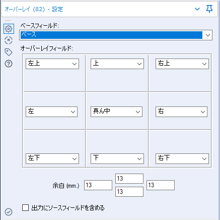The height and width of the screenshot is (220, 220).
Task: Open the 右上 overlay field dropdown
Action: click(x=182, y=64)
